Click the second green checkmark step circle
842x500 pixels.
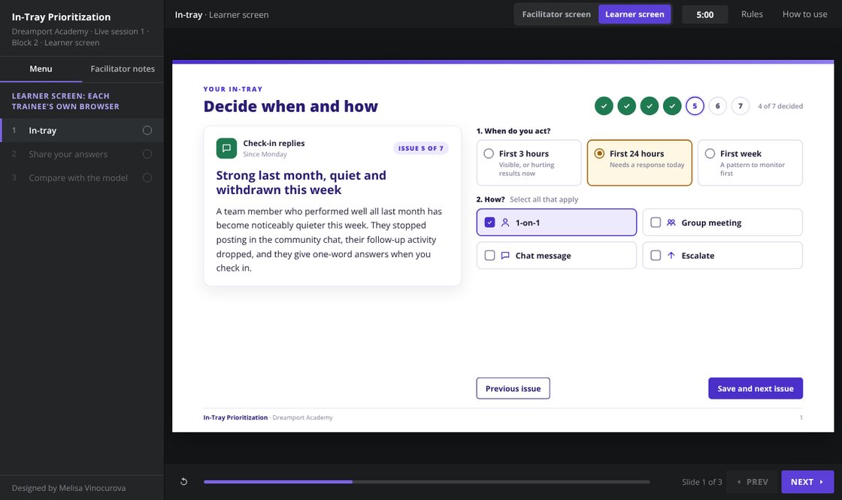point(627,106)
